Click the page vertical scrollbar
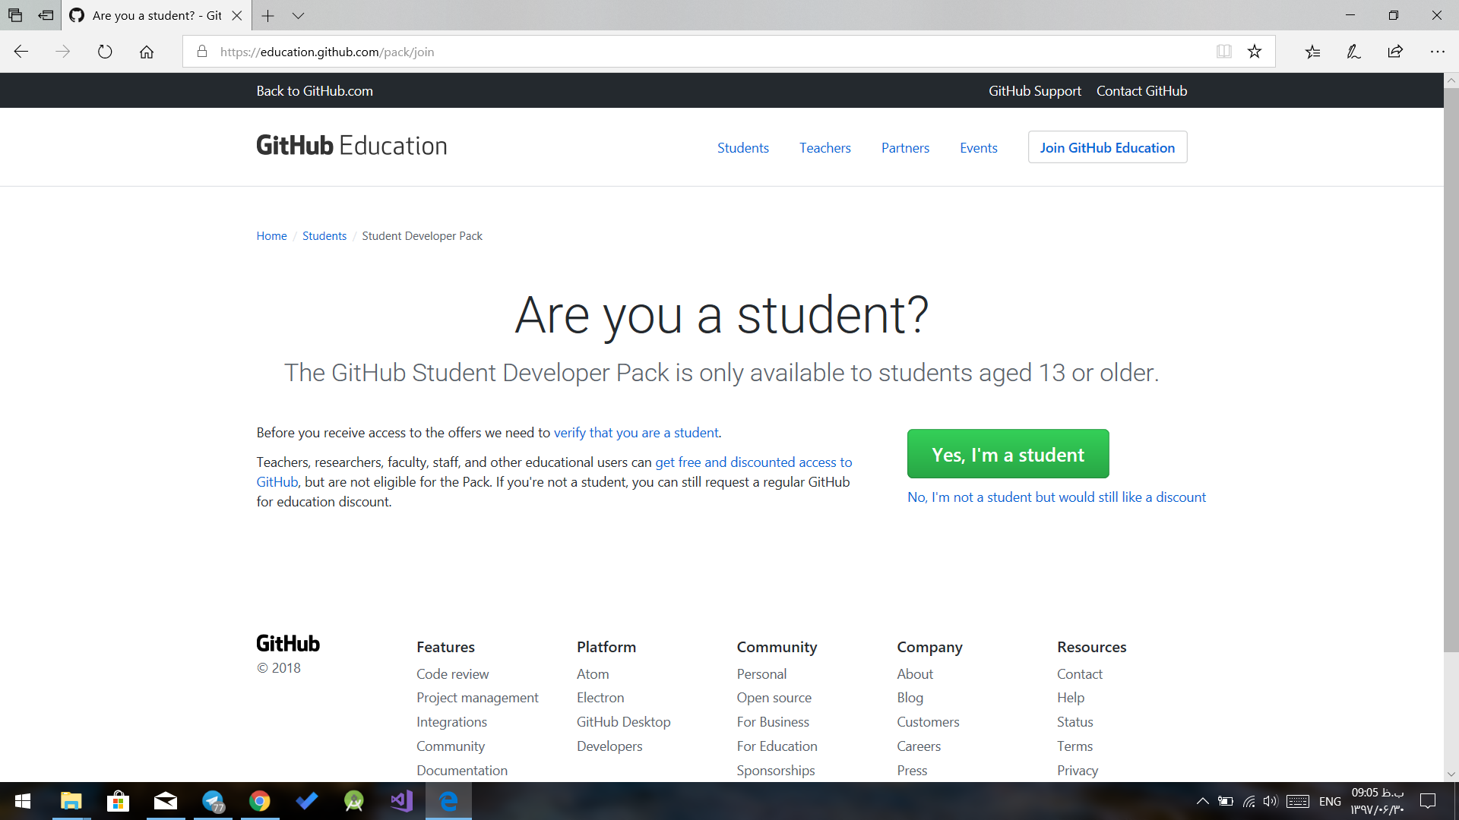This screenshot has height=820, width=1459. click(x=1451, y=370)
